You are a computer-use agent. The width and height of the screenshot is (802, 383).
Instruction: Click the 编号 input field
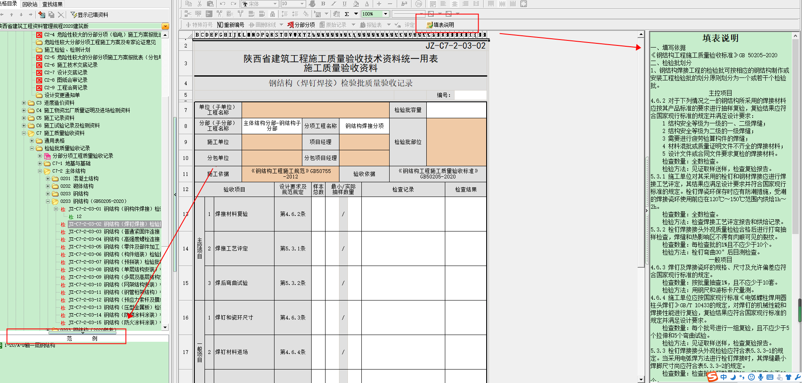(470, 95)
